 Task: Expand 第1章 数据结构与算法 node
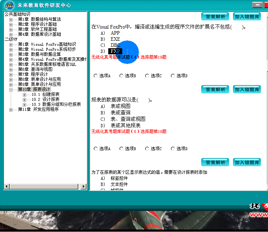[11, 20]
